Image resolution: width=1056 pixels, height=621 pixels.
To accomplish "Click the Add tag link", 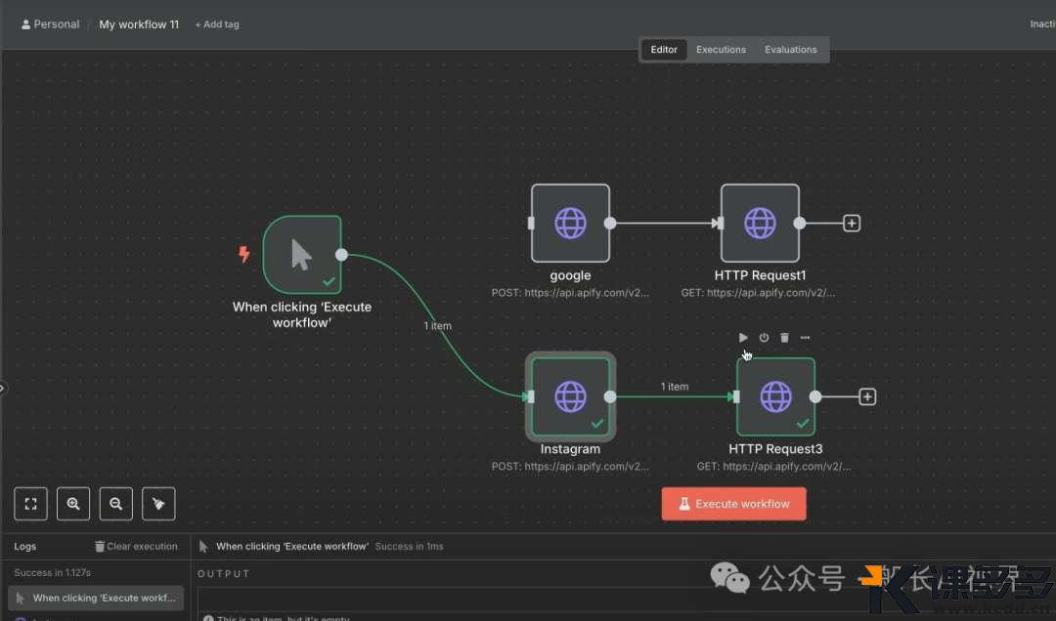I will click(x=217, y=24).
